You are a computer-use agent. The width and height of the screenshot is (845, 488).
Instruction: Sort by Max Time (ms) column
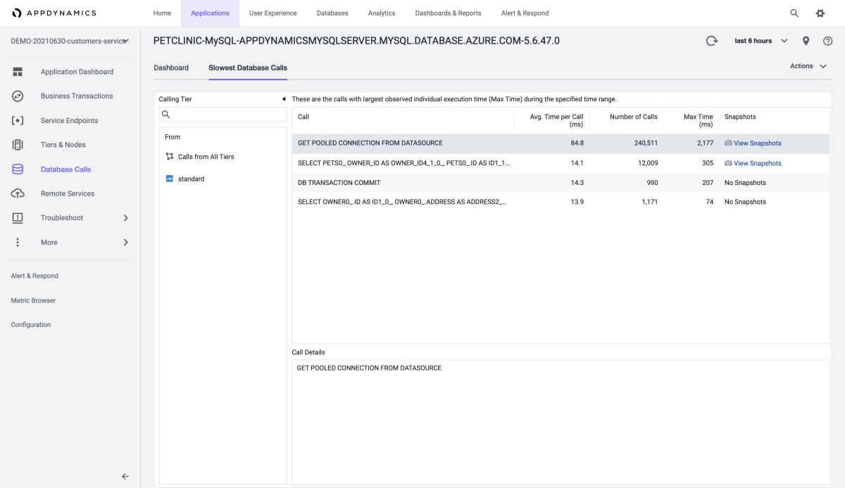coord(691,120)
